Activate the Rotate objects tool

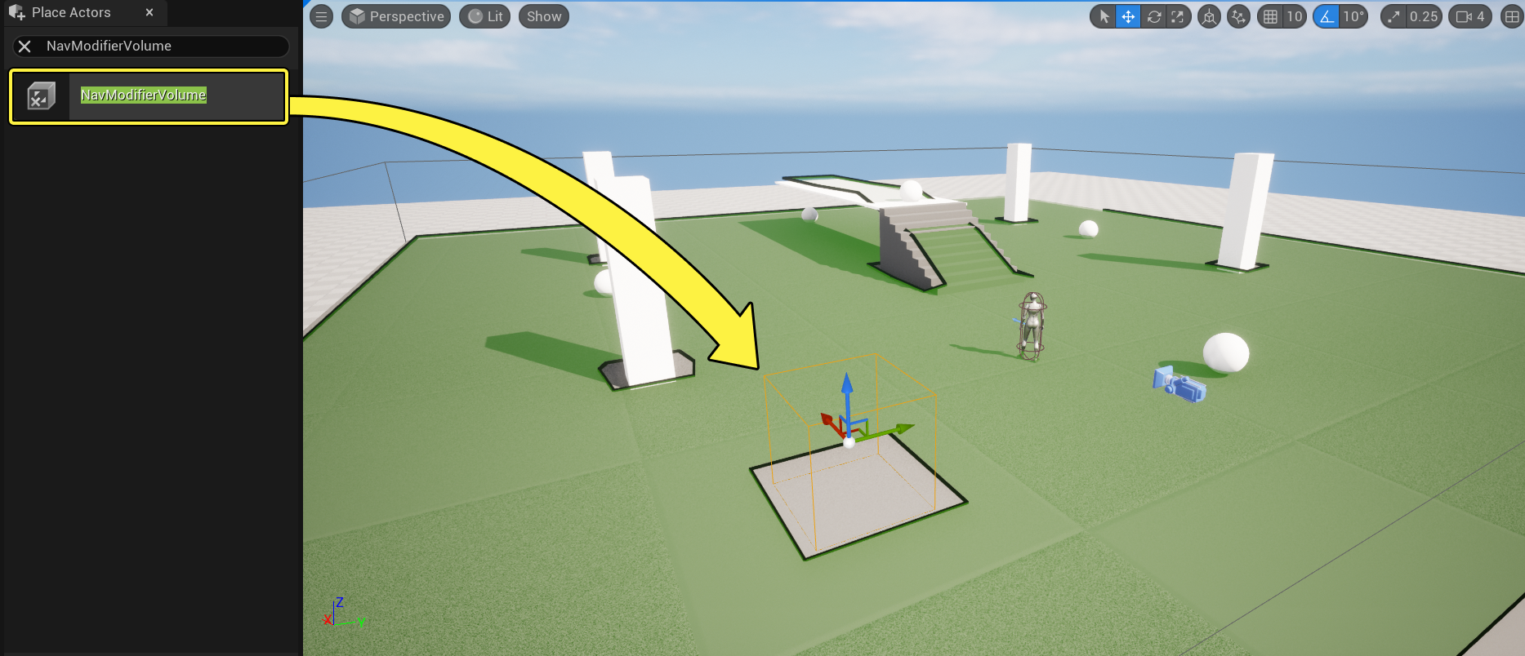coord(1153,16)
